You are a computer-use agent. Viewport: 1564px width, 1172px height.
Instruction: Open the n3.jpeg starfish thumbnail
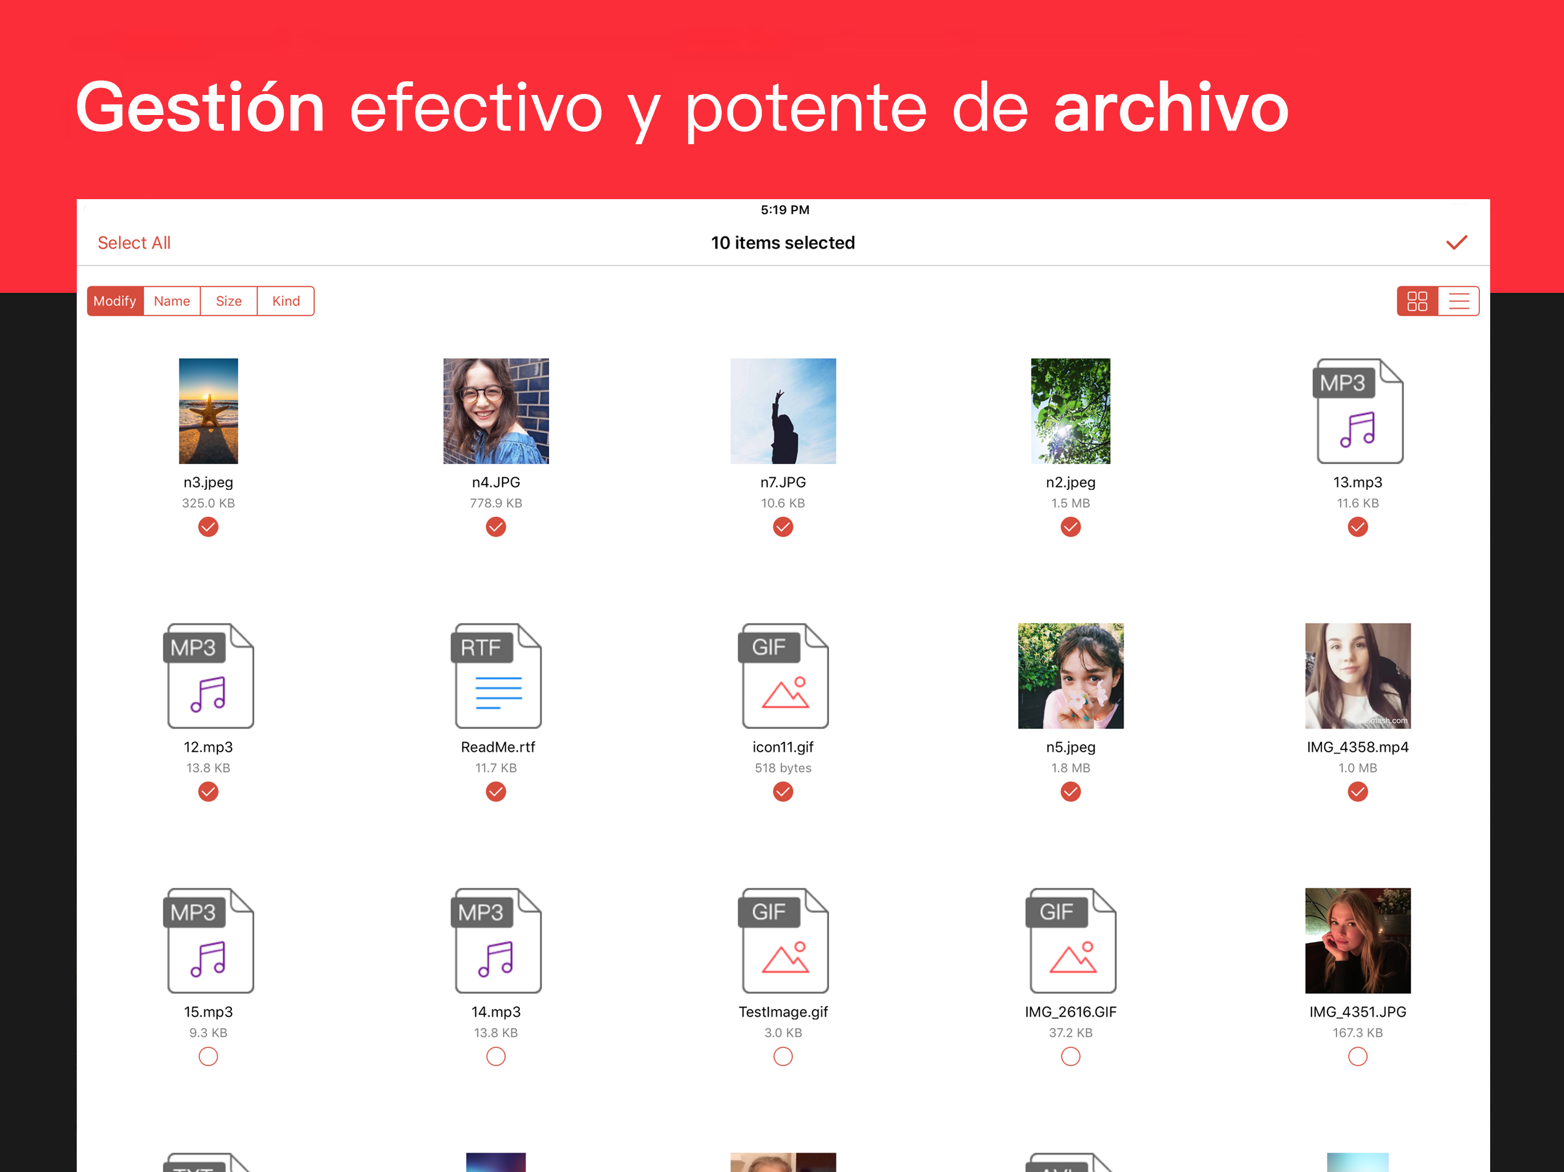[x=208, y=411]
